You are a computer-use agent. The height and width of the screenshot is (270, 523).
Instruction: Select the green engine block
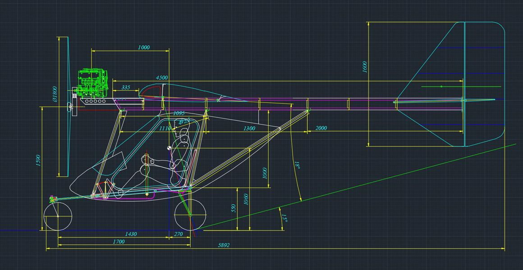point(93,83)
